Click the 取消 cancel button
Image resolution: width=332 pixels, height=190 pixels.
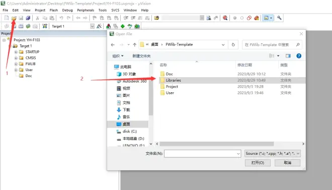288,163
